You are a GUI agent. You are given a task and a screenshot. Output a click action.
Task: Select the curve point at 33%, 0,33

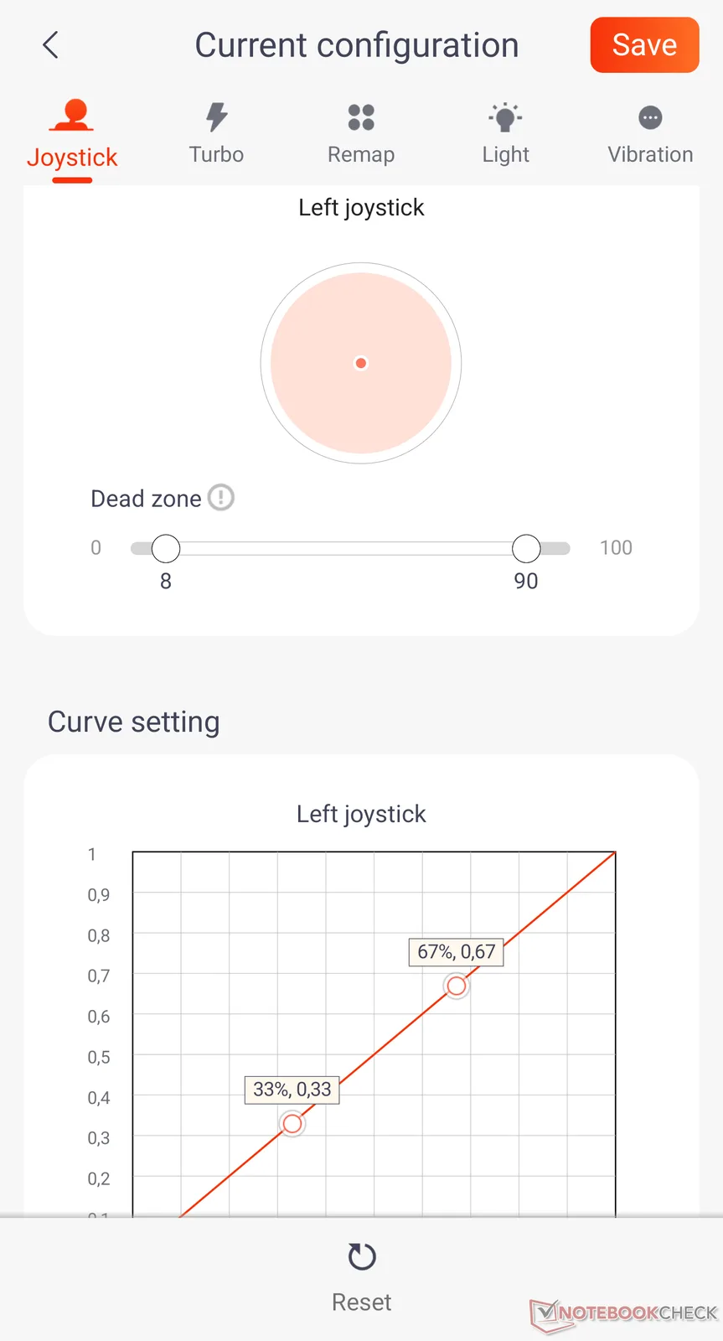292,1123
